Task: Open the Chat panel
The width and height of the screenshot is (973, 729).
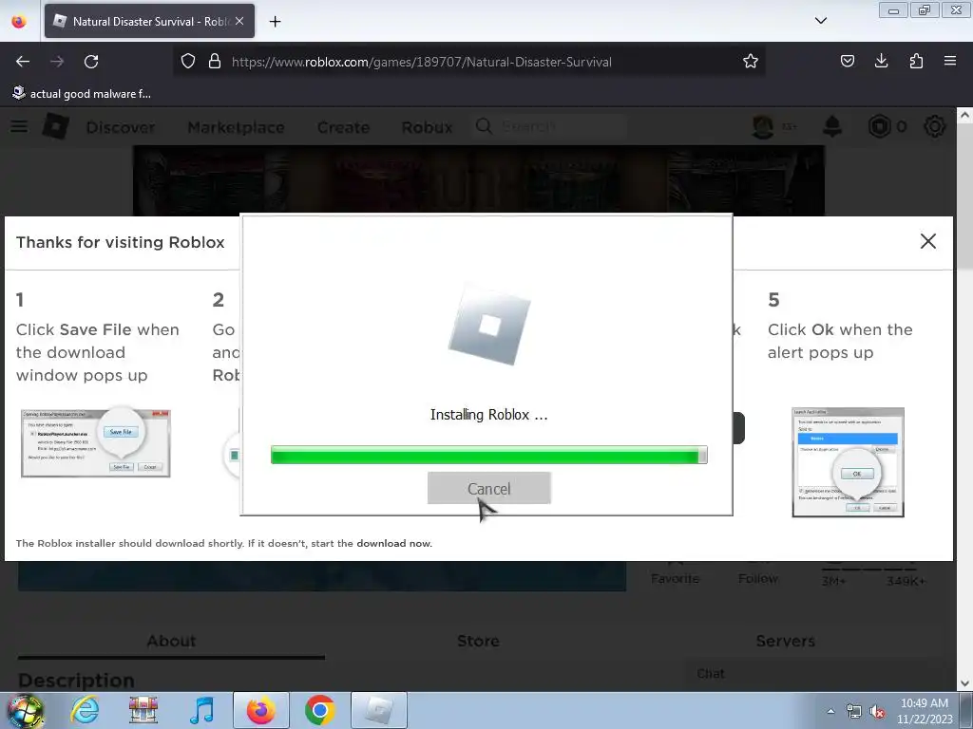Action: coord(711,673)
